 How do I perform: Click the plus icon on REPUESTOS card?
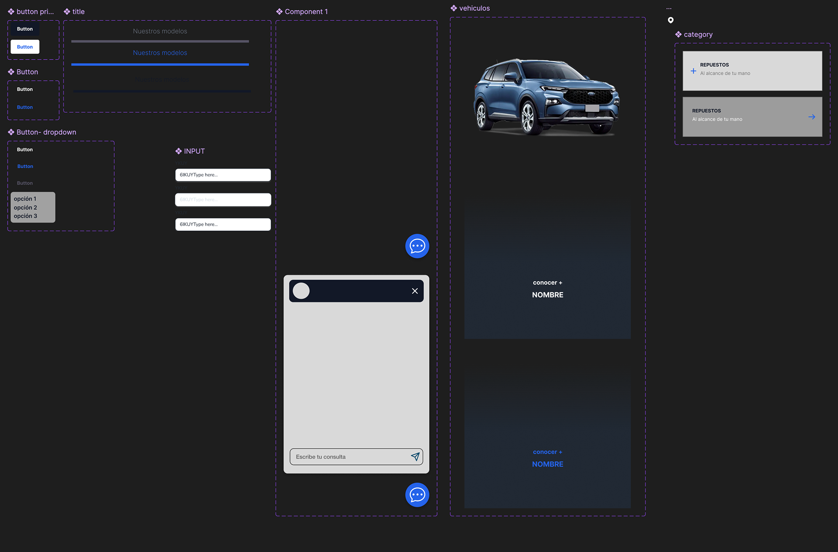click(693, 71)
